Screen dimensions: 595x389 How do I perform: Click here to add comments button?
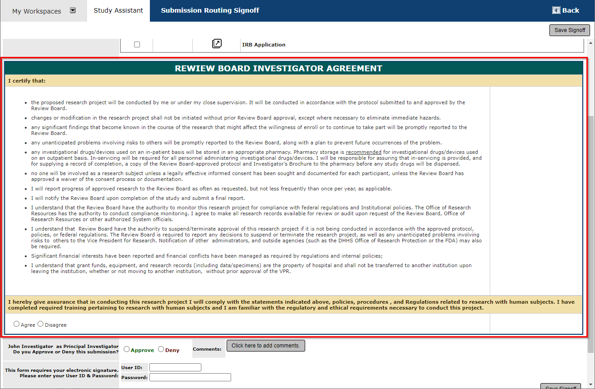click(266, 346)
